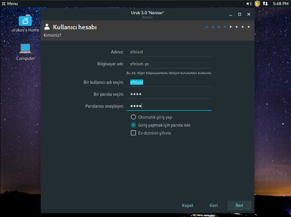
Task: Click the volume speaker tray icon
Action: tap(249, 3)
